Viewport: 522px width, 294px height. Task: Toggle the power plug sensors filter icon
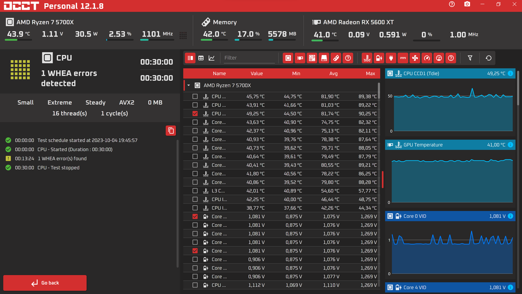coord(391,58)
